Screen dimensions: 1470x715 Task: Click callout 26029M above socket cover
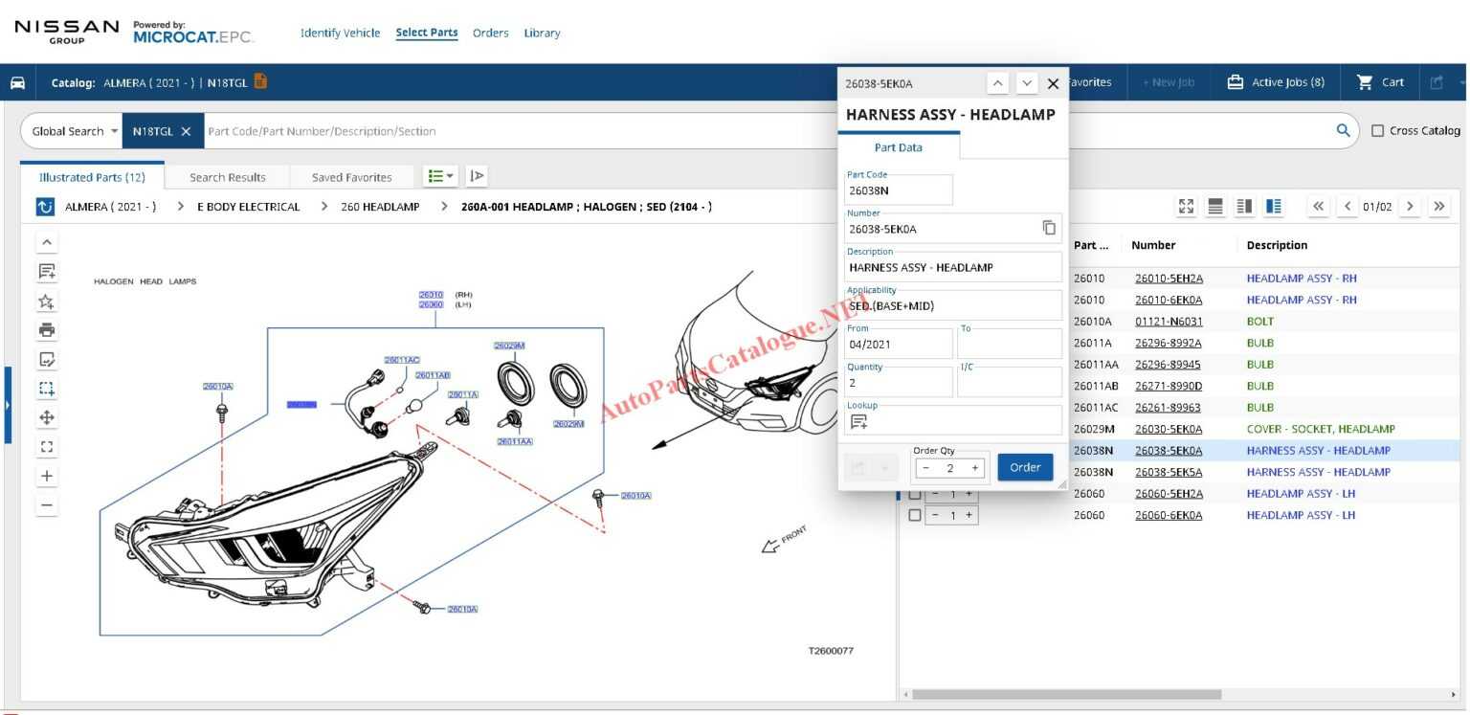(509, 346)
